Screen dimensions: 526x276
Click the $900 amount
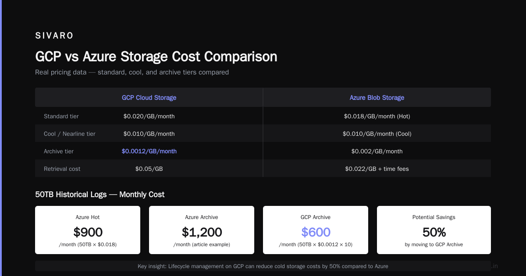(x=88, y=232)
